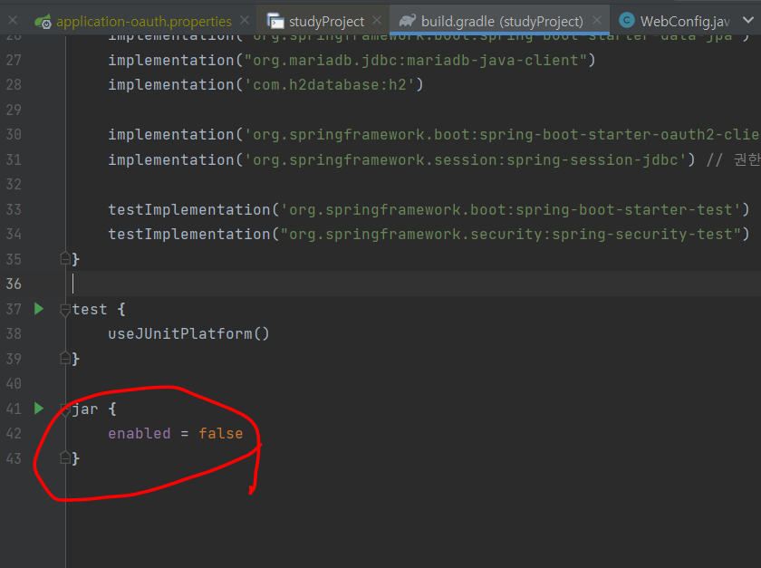Collapse the test block using its fold marker
This screenshot has width=761, height=568.
point(63,308)
